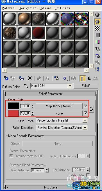Click the Near Distance 0.0mm field
The height and width of the screenshot is (191, 102).
click(38, 170)
